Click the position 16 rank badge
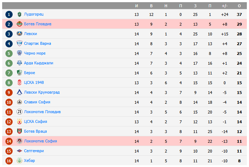Screen dimensions: 249x167 [x=9, y=161]
